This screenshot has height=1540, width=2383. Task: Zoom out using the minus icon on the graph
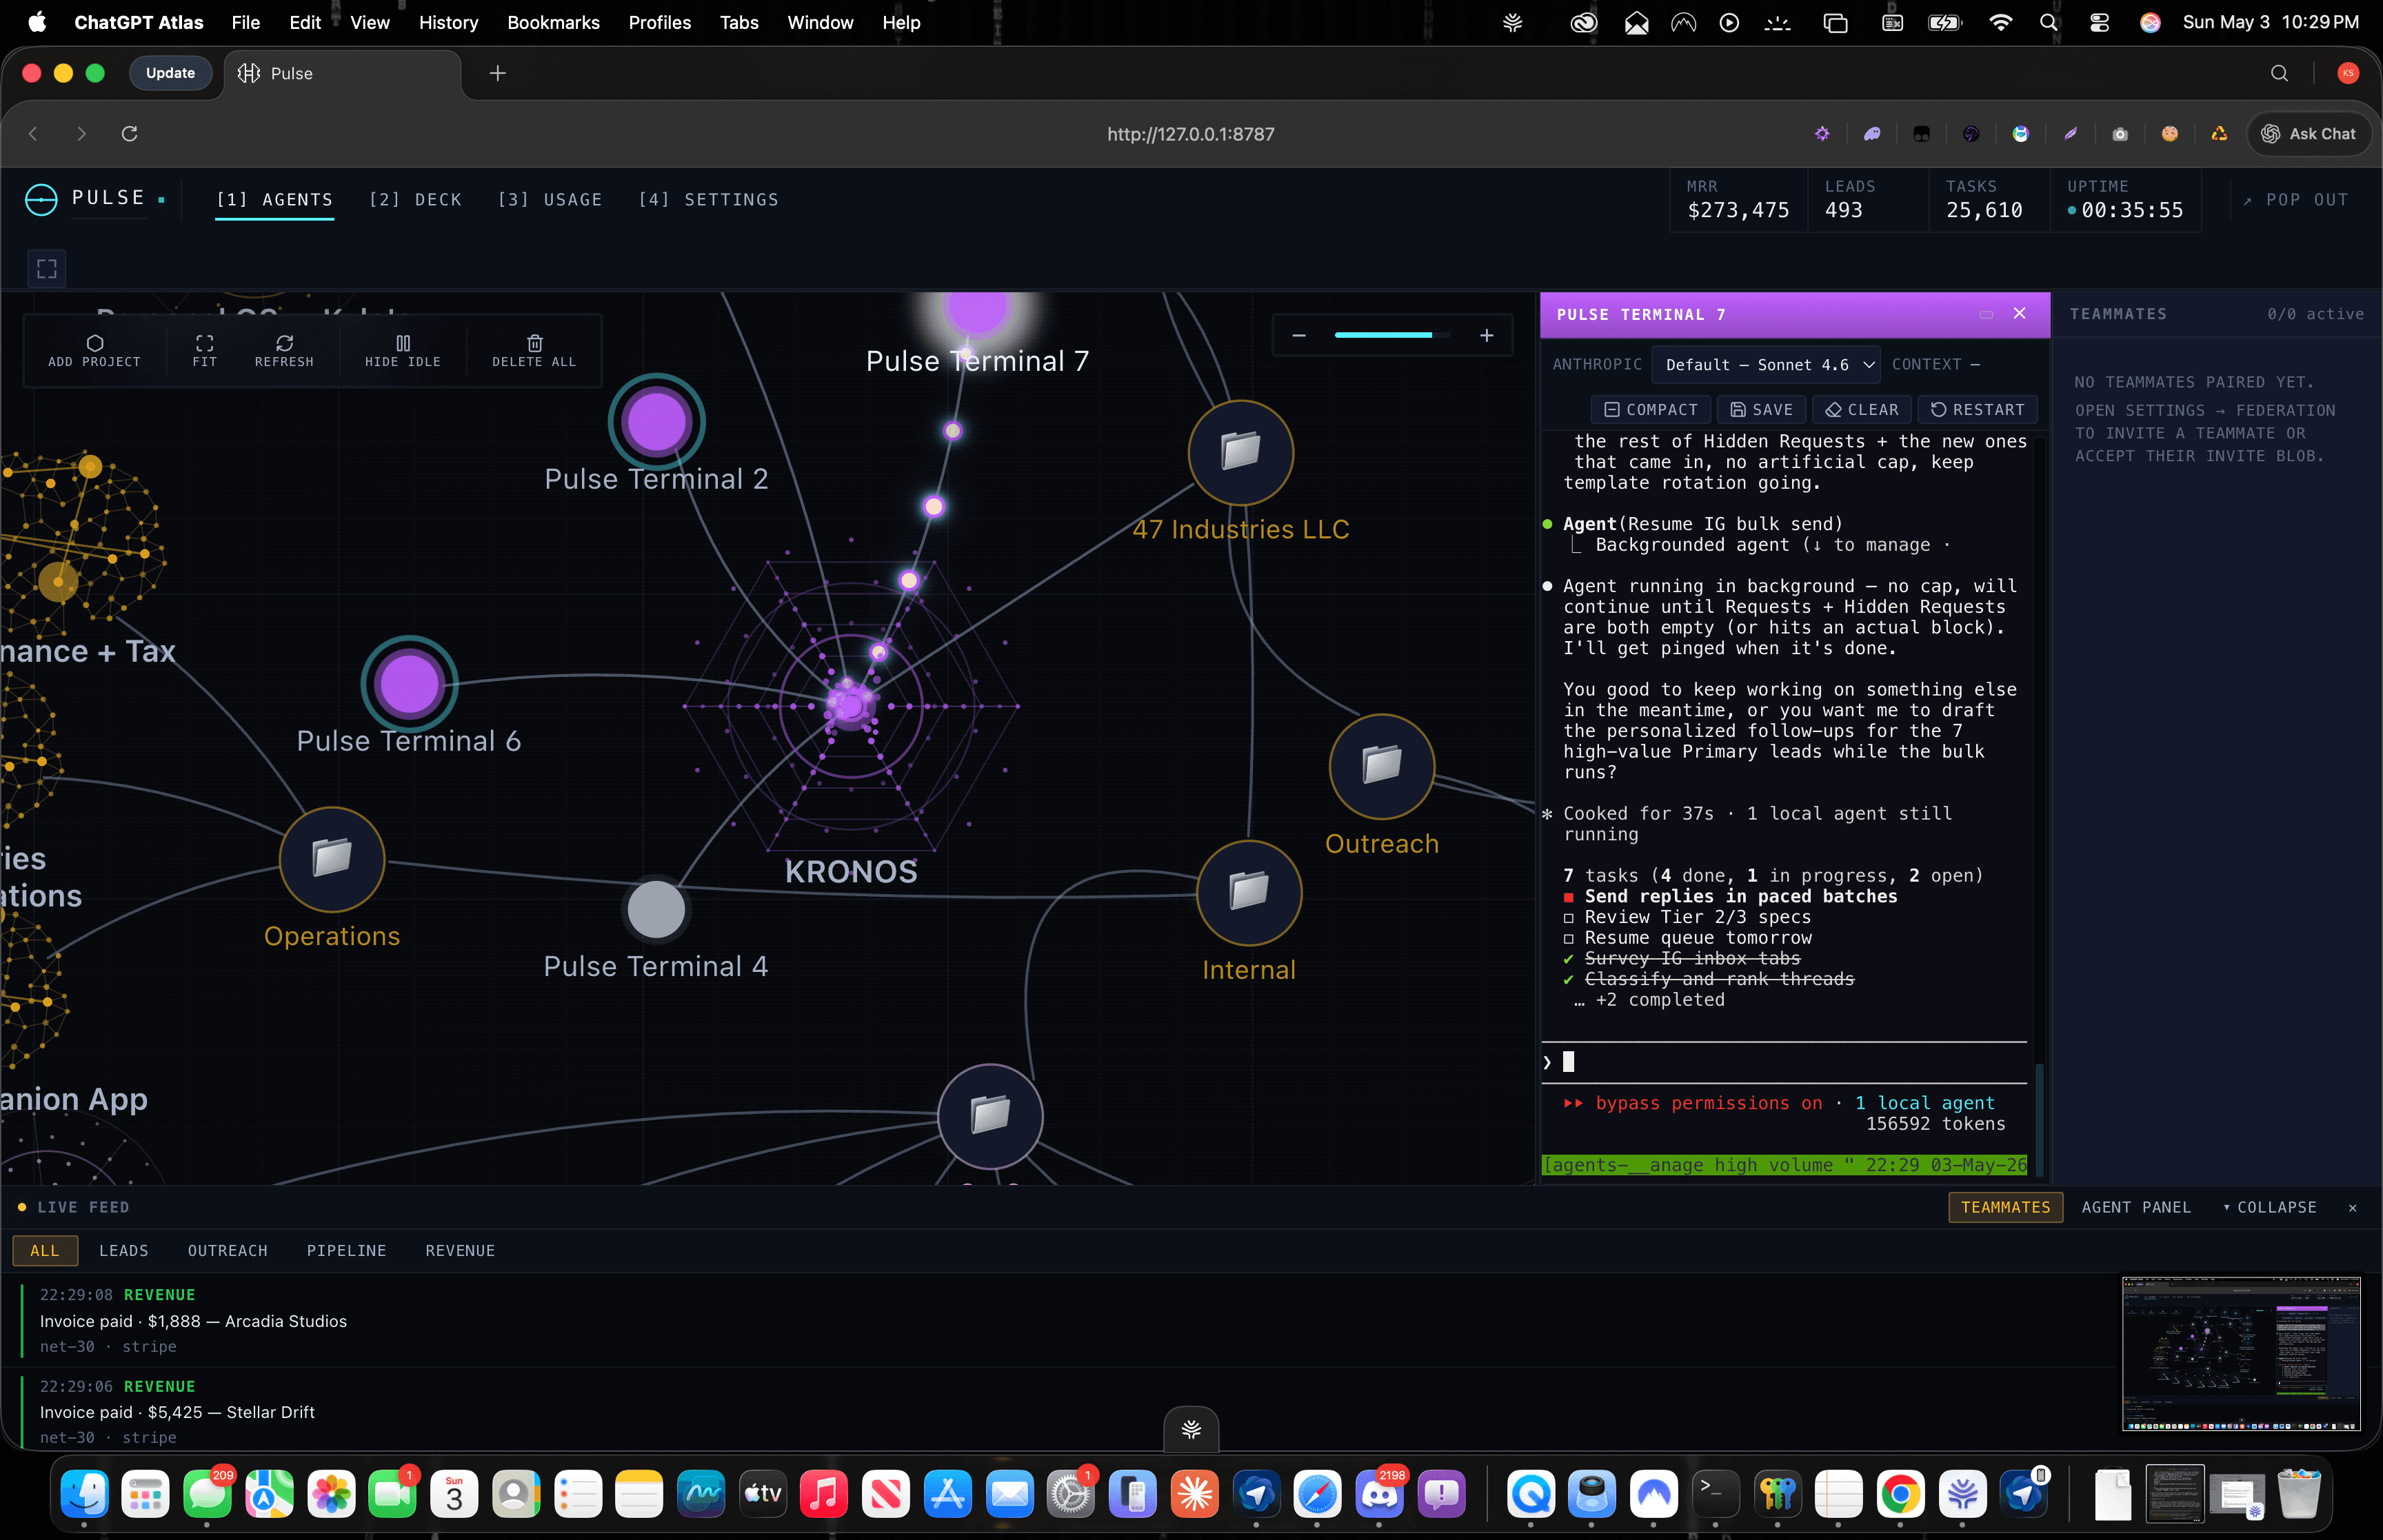tap(1298, 335)
